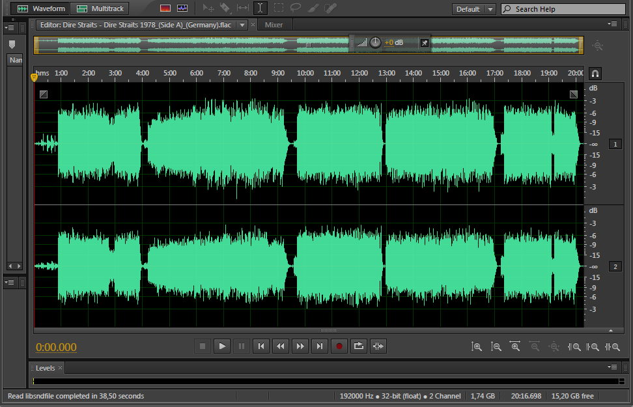Viewport: 633px width, 407px height.
Task: Click the yellow playhead marker
Action: (35, 77)
